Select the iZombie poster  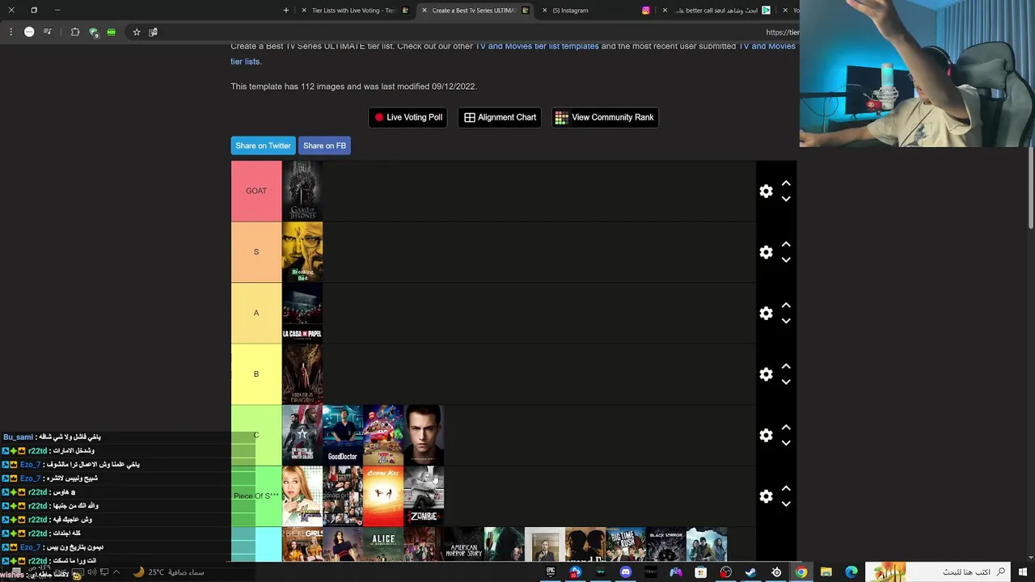(x=424, y=496)
